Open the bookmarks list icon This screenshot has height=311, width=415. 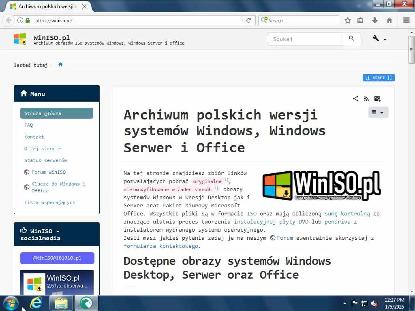click(x=360, y=20)
